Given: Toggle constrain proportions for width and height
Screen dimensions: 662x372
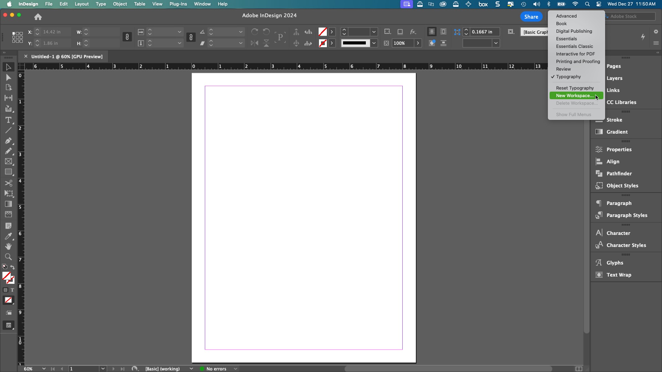Looking at the screenshot, I should click(127, 37).
